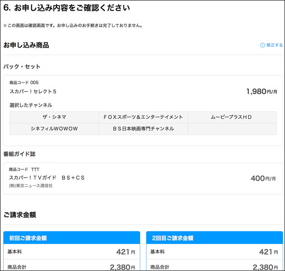Select the シネフィルWOWOW channel cell
Image resolution: width=285 pixels, height=271 pixels.
point(54,129)
